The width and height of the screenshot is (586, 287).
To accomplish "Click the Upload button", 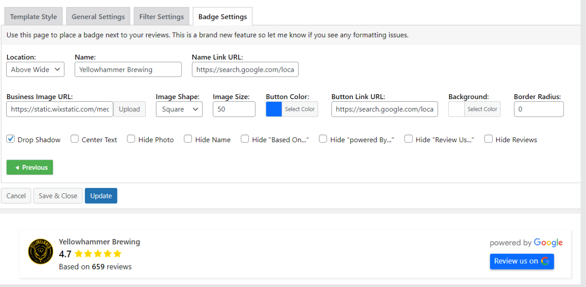I will (130, 109).
